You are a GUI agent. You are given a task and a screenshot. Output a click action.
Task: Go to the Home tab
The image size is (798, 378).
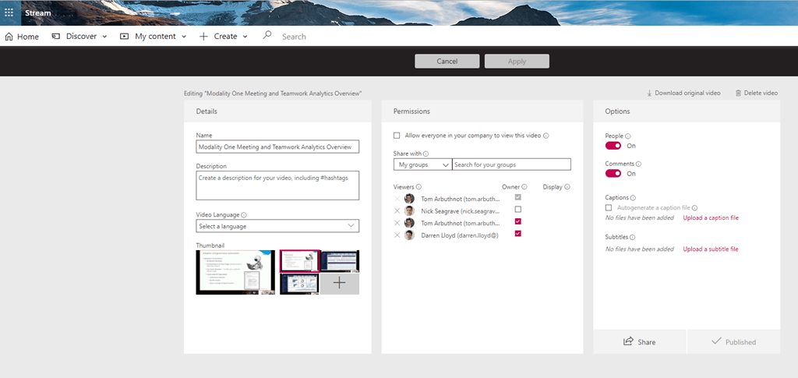pyautogui.click(x=22, y=36)
